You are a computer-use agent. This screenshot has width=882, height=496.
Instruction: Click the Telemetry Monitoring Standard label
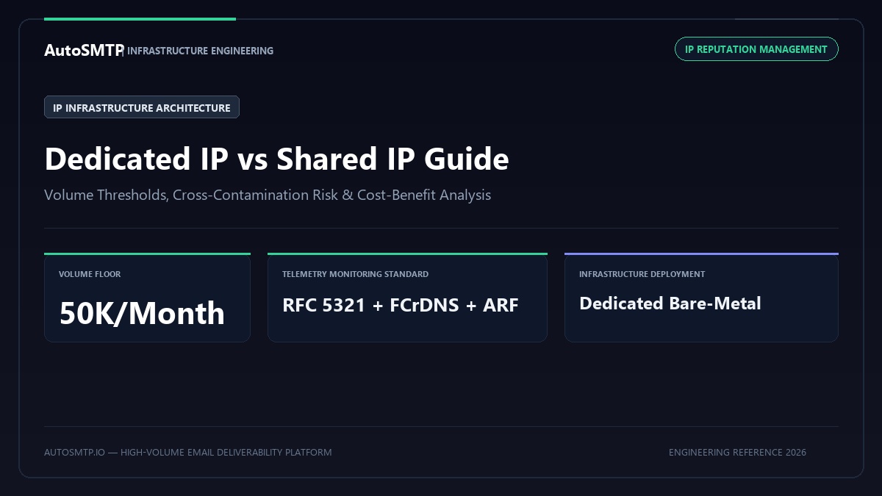(355, 274)
